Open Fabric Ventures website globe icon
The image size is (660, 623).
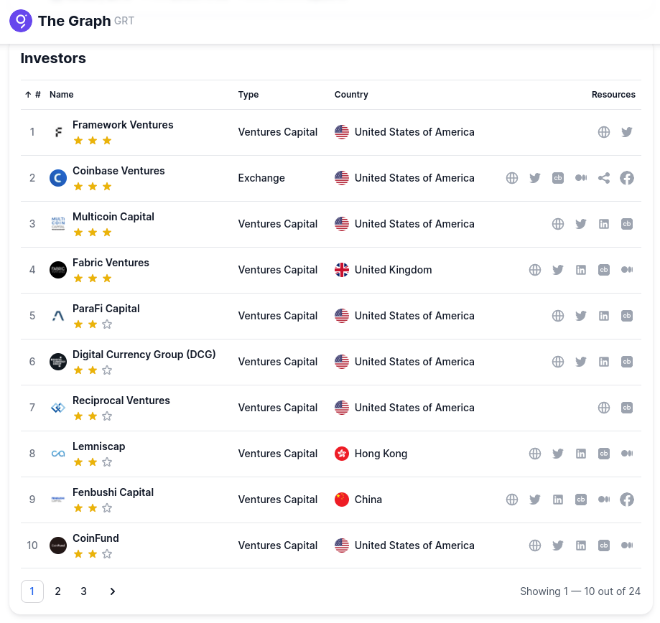click(x=535, y=270)
